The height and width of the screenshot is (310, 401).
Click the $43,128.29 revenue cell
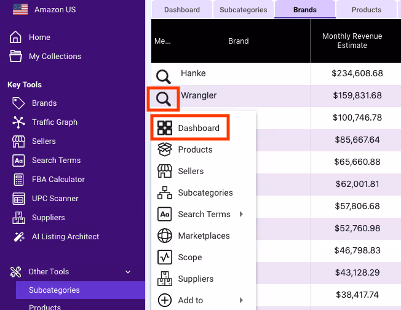click(357, 272)
